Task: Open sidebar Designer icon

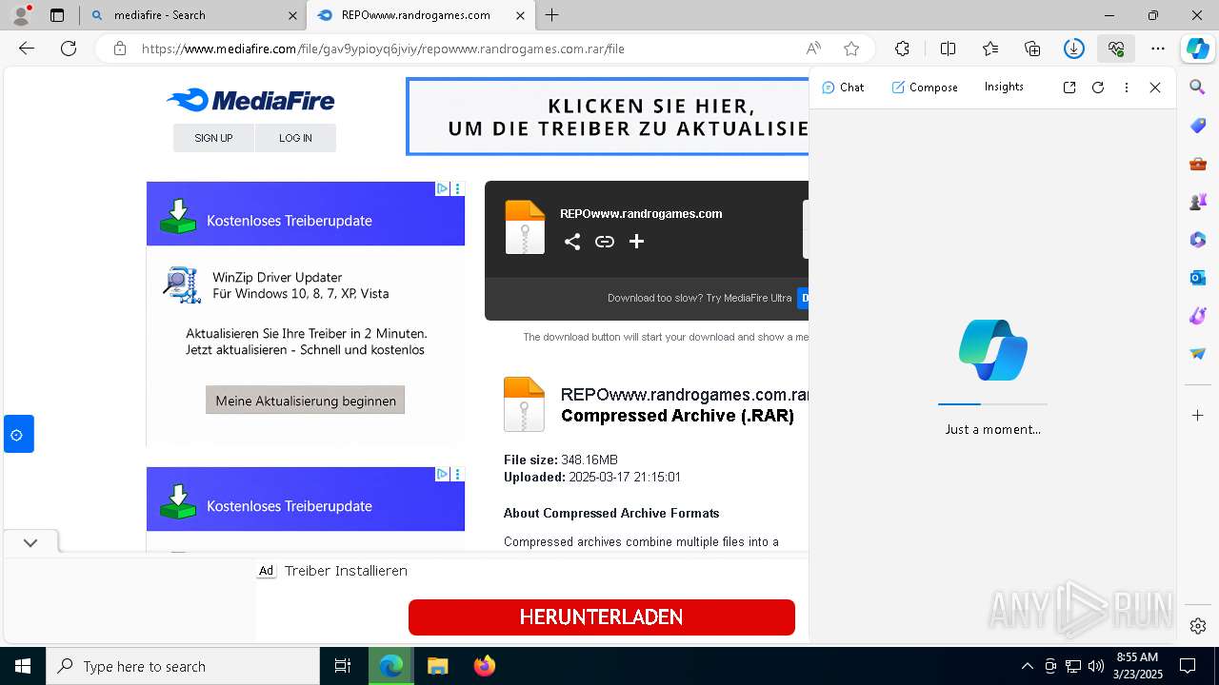Action: click(1198, 316)
